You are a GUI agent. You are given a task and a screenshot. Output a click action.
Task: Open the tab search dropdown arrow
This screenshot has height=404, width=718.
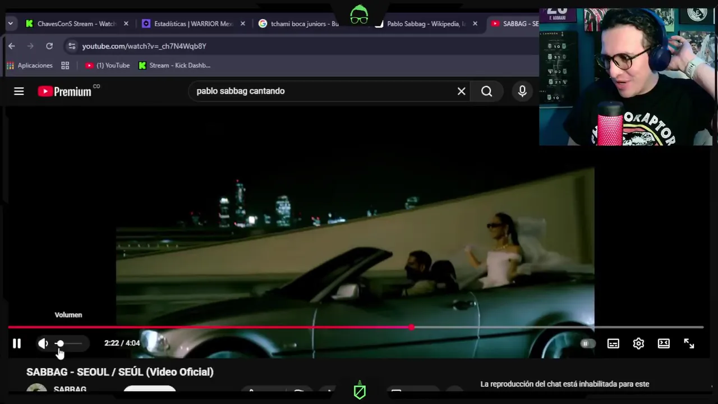pyautogui.click(x=10, y=24)
